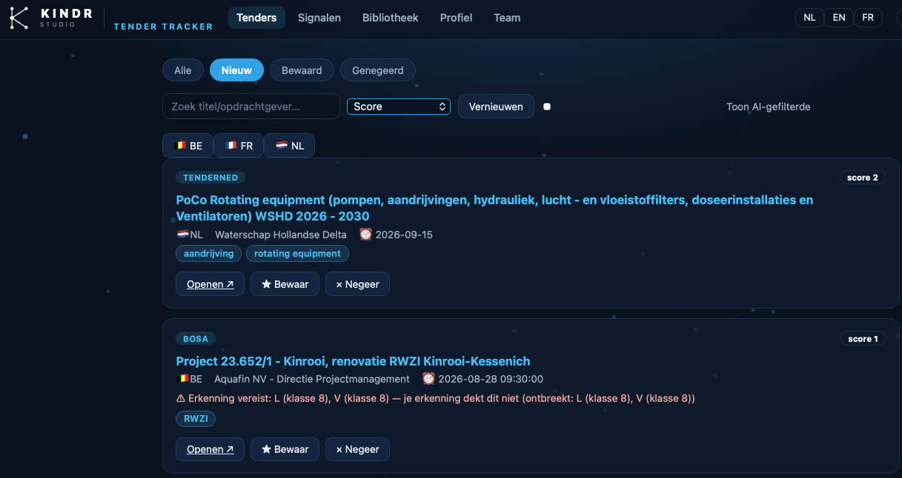Switch the language to EN
Viewport: 902px width, 478px height.
tap(839, 18)
